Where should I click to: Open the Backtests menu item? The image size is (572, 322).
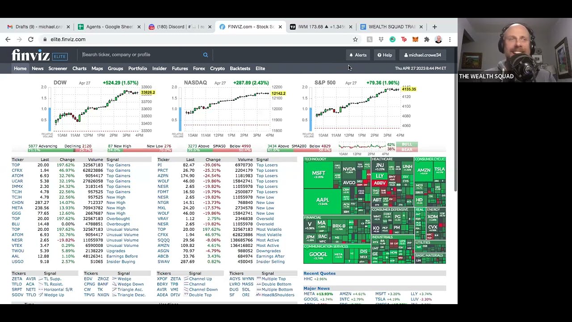240,68
